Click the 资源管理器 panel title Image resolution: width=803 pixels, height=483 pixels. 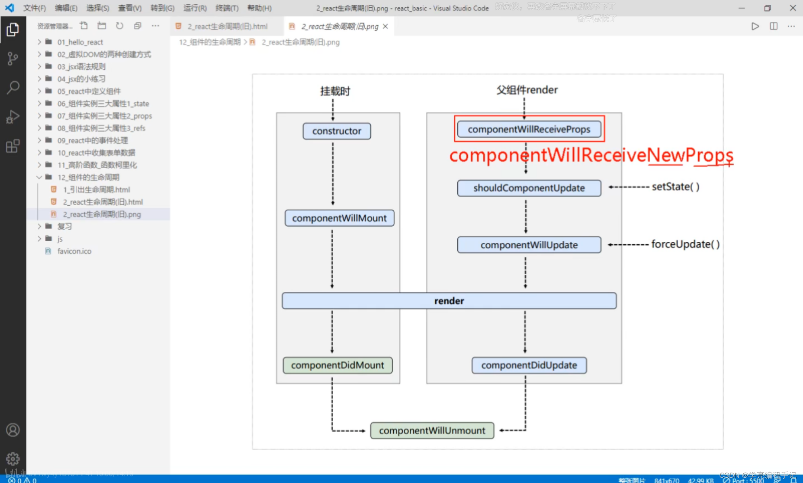[x=55, y=26]
